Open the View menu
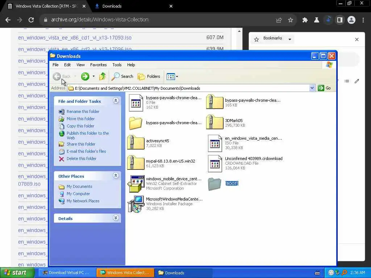The image size is (371, 278). pos(80,65)
